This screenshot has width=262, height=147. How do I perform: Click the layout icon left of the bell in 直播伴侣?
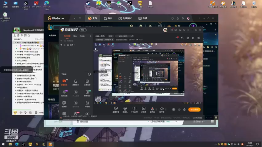(188, 38)
